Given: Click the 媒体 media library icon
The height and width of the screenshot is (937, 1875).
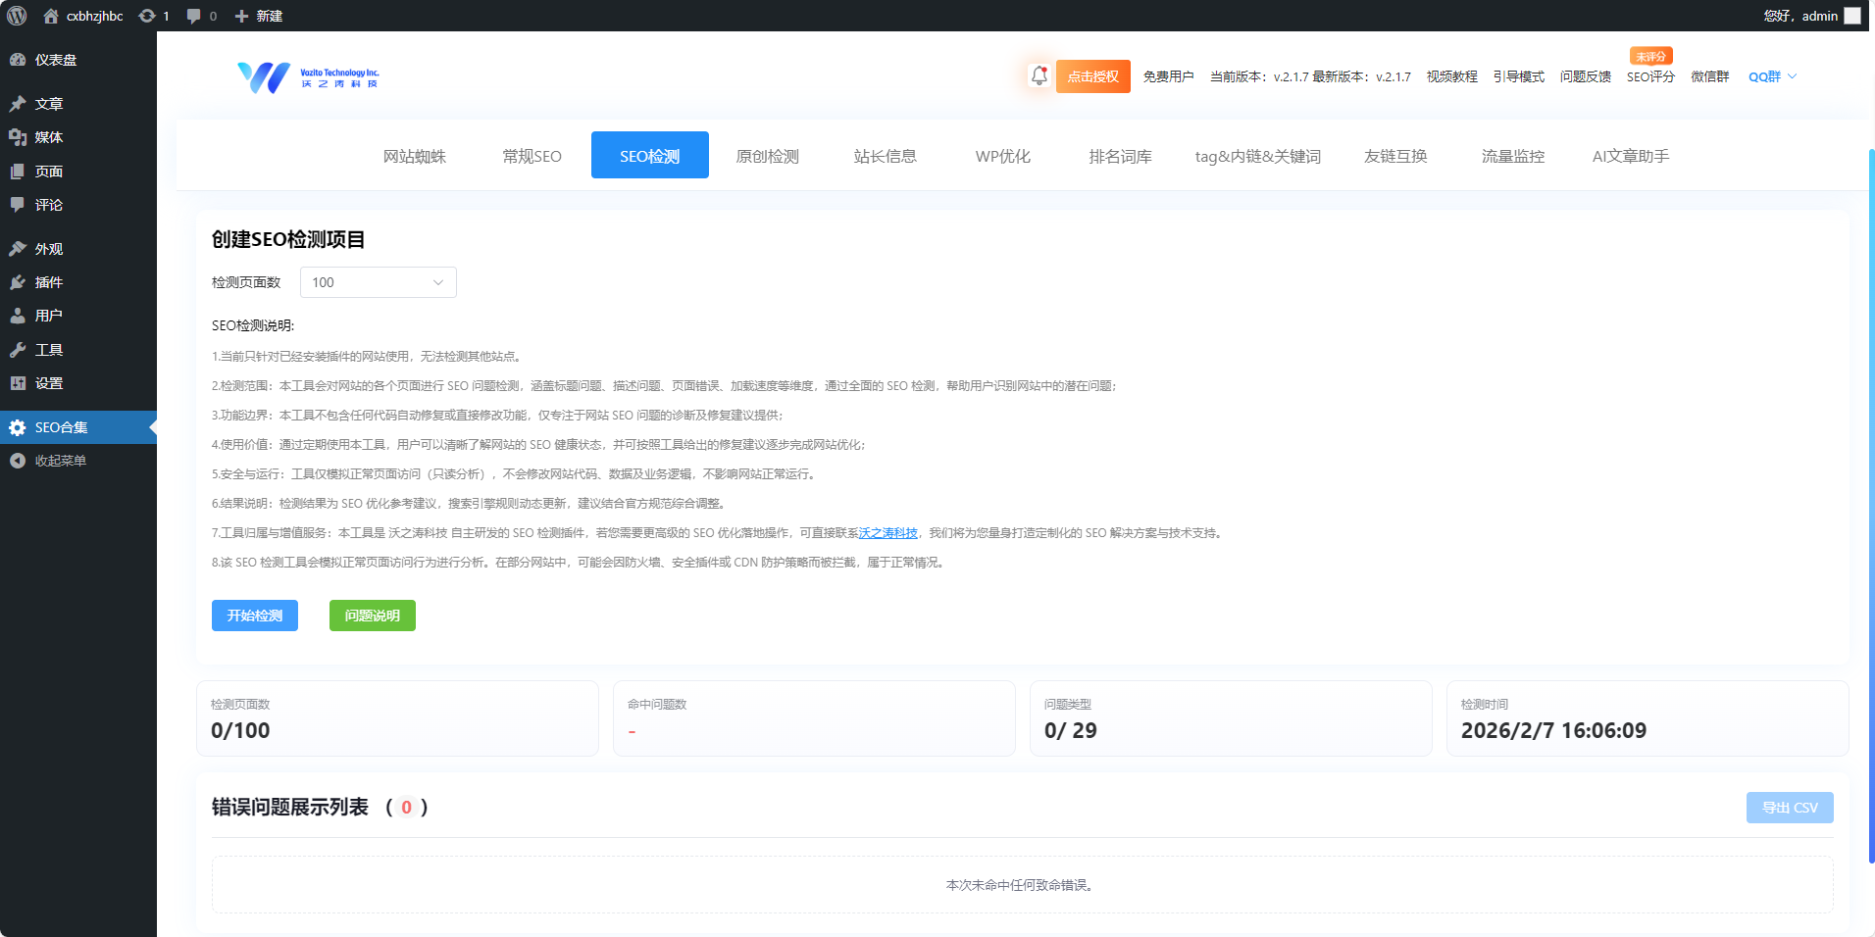Looking at the screenshot, I should point(17,137).
